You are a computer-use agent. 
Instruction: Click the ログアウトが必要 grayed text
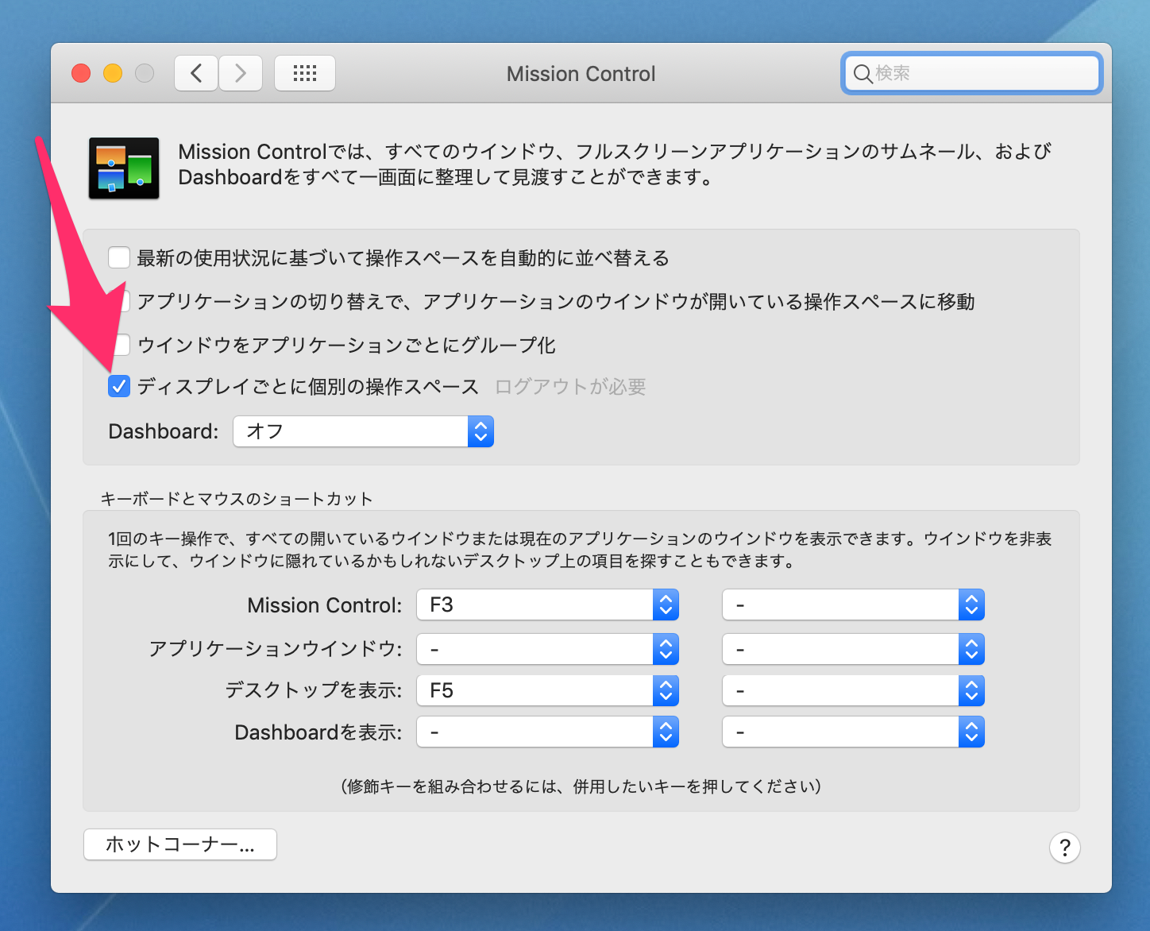click(x=570, y=387)
